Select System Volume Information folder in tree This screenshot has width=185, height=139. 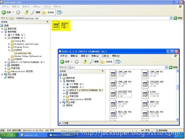coord(26,56)
